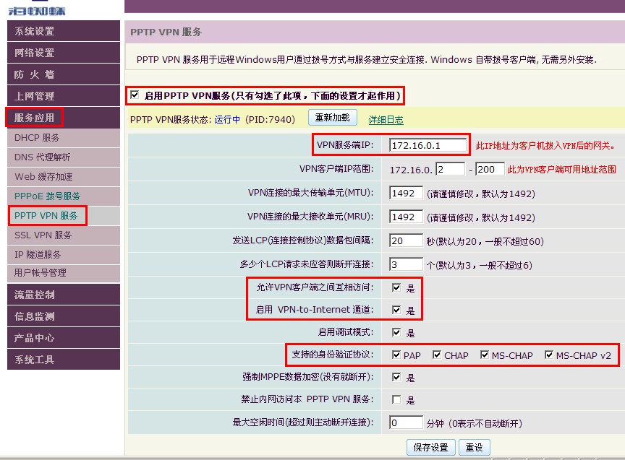
Task: Click the LCP unanswered requests field
Action: 406,264
